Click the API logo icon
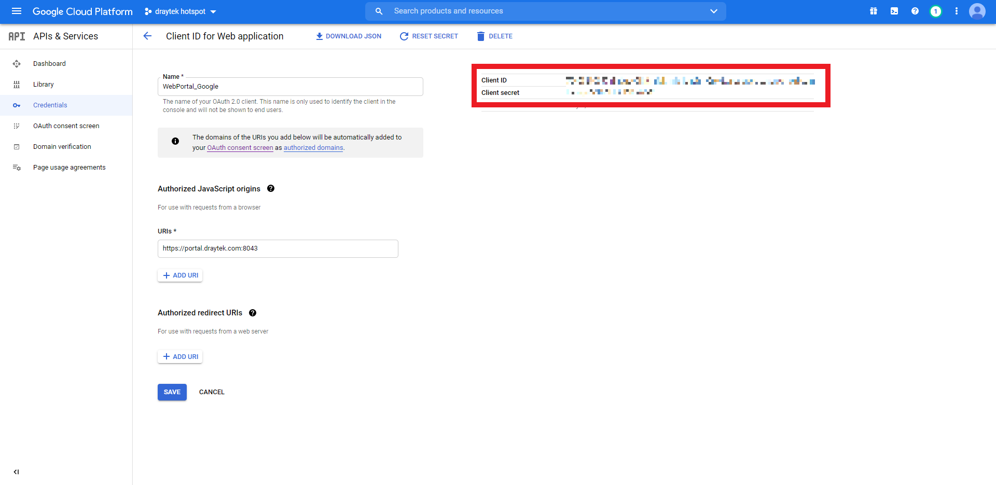Screen dimensions: 996x485 tap(17, 36)
